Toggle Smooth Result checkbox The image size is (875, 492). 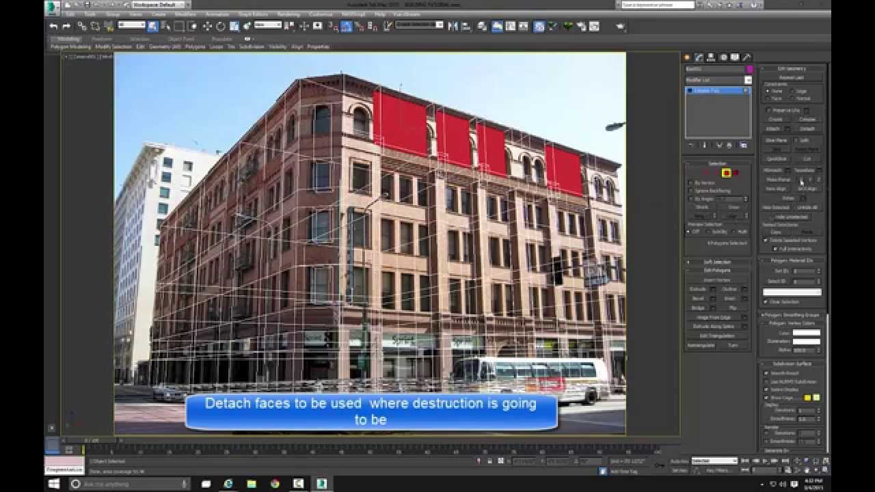[766, 374]
